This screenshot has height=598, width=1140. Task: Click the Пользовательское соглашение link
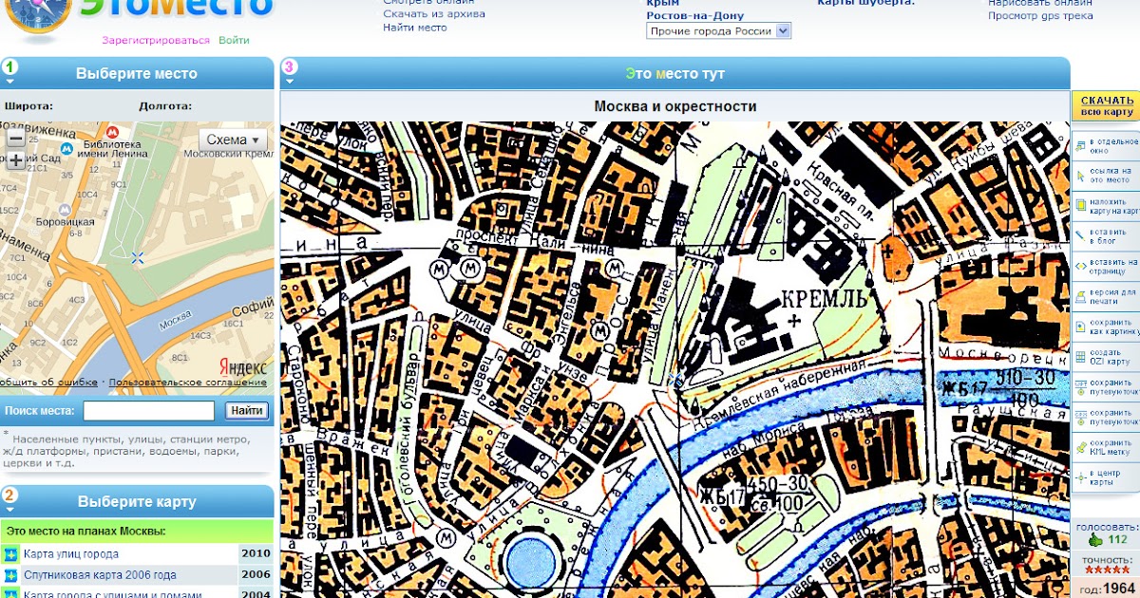(188, 383)
